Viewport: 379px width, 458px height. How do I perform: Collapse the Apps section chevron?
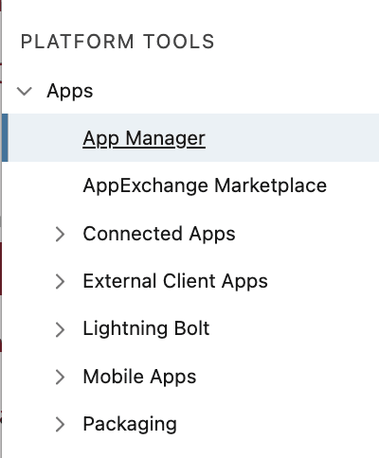click(x=25, y=92)
